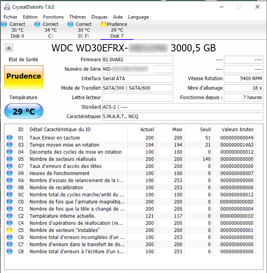Click status orb of attribute 0C row
Screen dimensions: 267x273
pos(9,194)
